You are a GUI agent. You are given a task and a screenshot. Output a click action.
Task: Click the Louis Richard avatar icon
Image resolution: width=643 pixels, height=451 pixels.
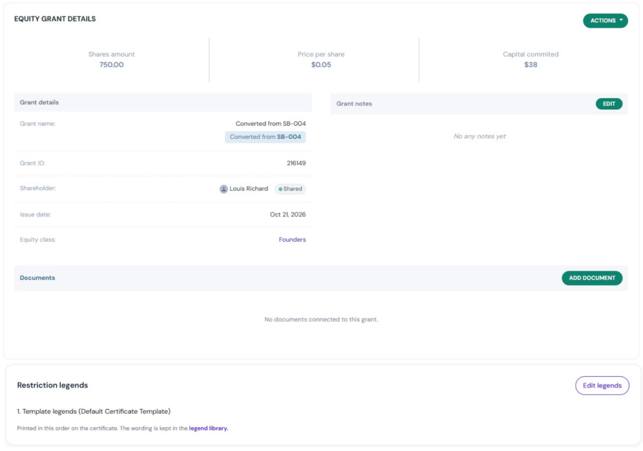[x=224, y=189]
